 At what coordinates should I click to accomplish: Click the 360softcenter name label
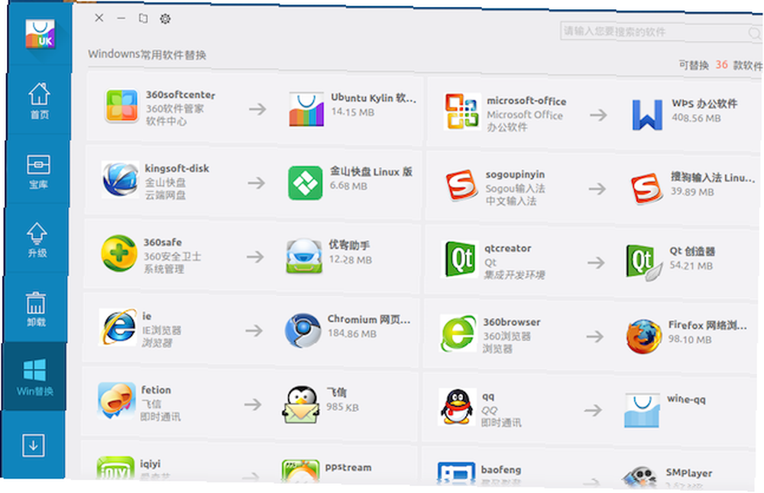point(180,95)
